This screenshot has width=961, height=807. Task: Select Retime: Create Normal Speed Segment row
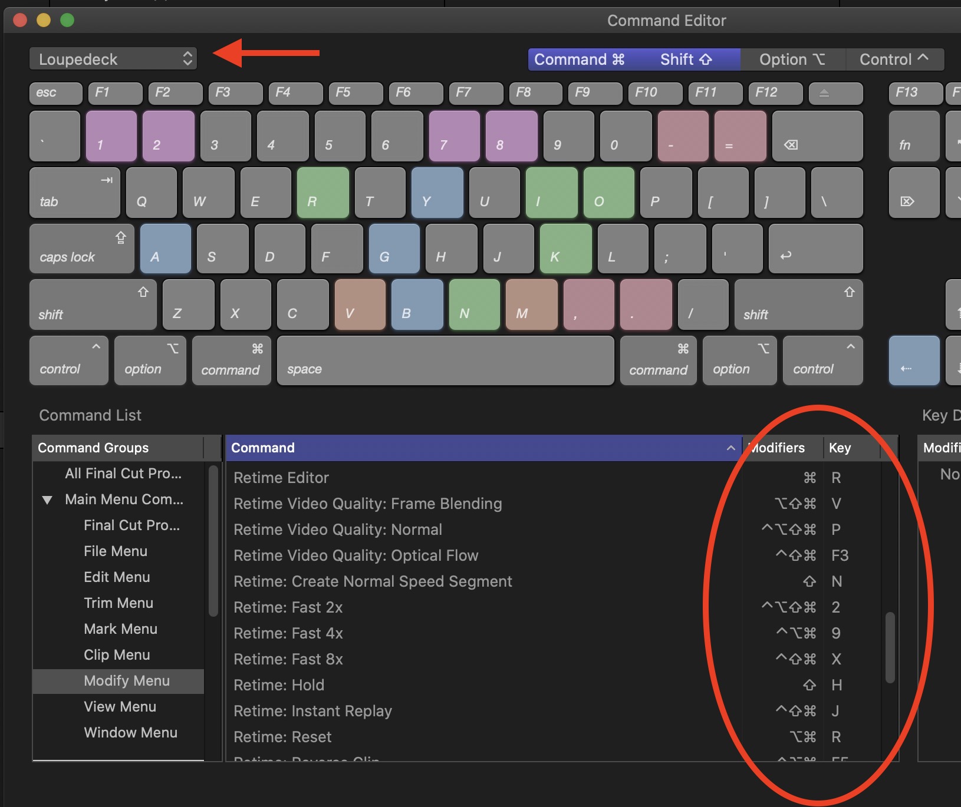(x=554, y=581)
